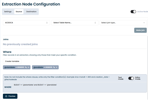
Task: Remove the @startdate variable with x
Action: click(x=28, y=67)
